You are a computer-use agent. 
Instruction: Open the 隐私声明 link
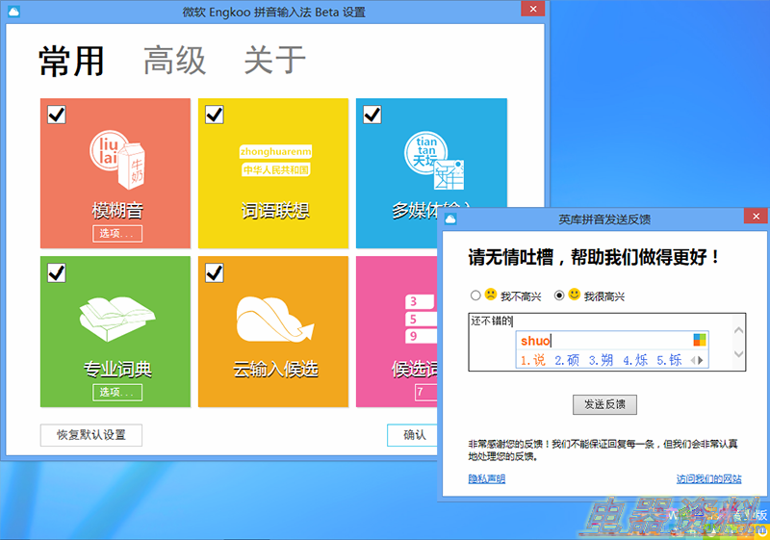point(486,479)
